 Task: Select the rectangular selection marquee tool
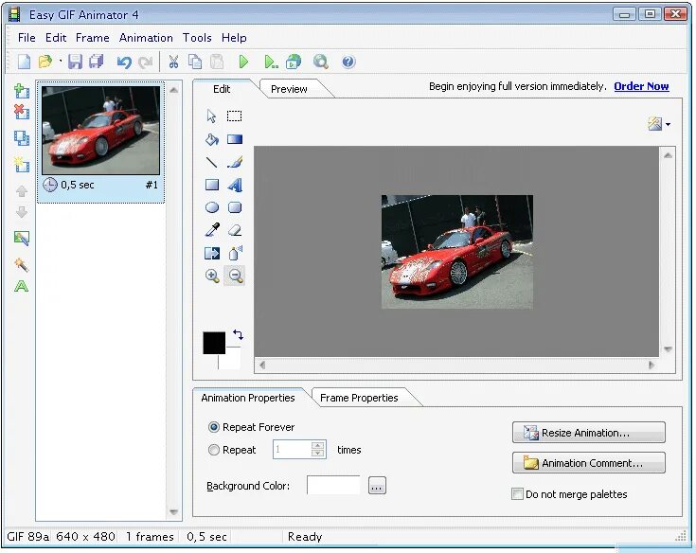point(235,116)
